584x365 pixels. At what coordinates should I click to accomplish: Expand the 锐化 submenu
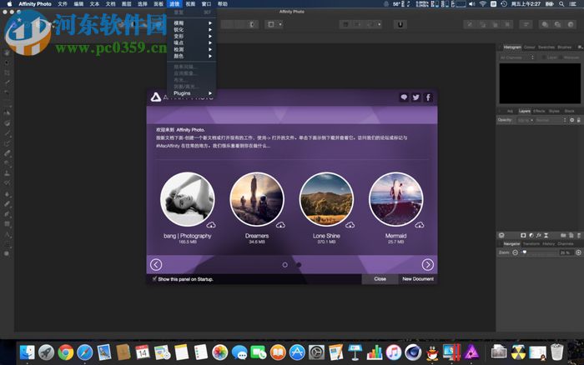(x=192, y=30)
